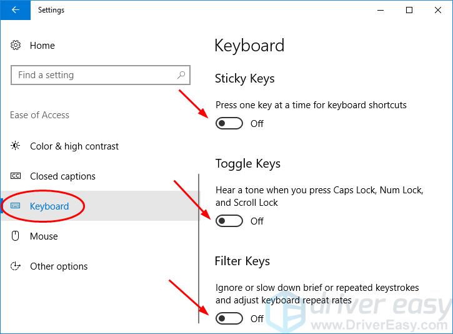Viewport: 453px width, 334px height.
Task: Enable the Toggle Keys switch
Action: pyautogui.click(x=229, y=221)
